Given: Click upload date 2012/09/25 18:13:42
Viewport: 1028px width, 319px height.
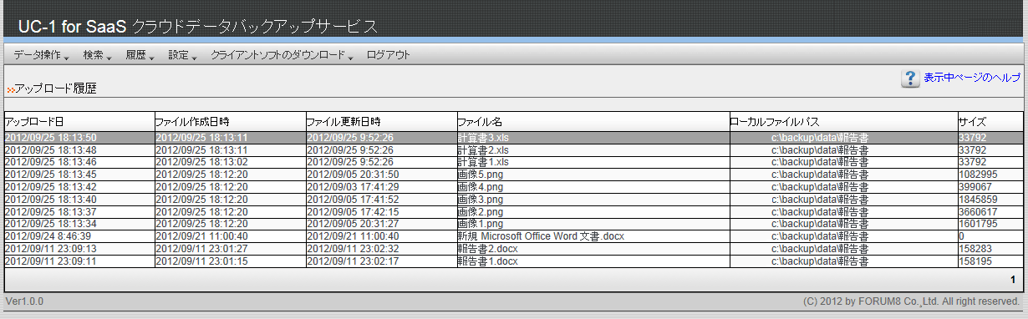Looking at the screenshot, I should tap(51, 187).
